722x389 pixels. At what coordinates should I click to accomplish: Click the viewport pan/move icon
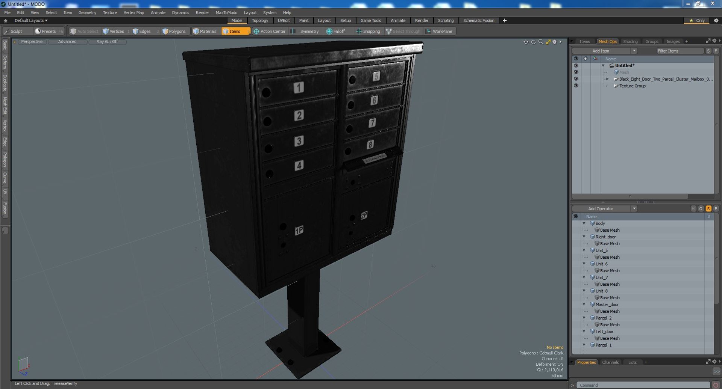(x=526, y=42)
